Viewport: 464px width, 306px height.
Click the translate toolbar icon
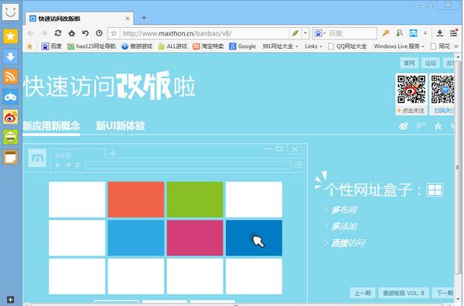[413, 33]
